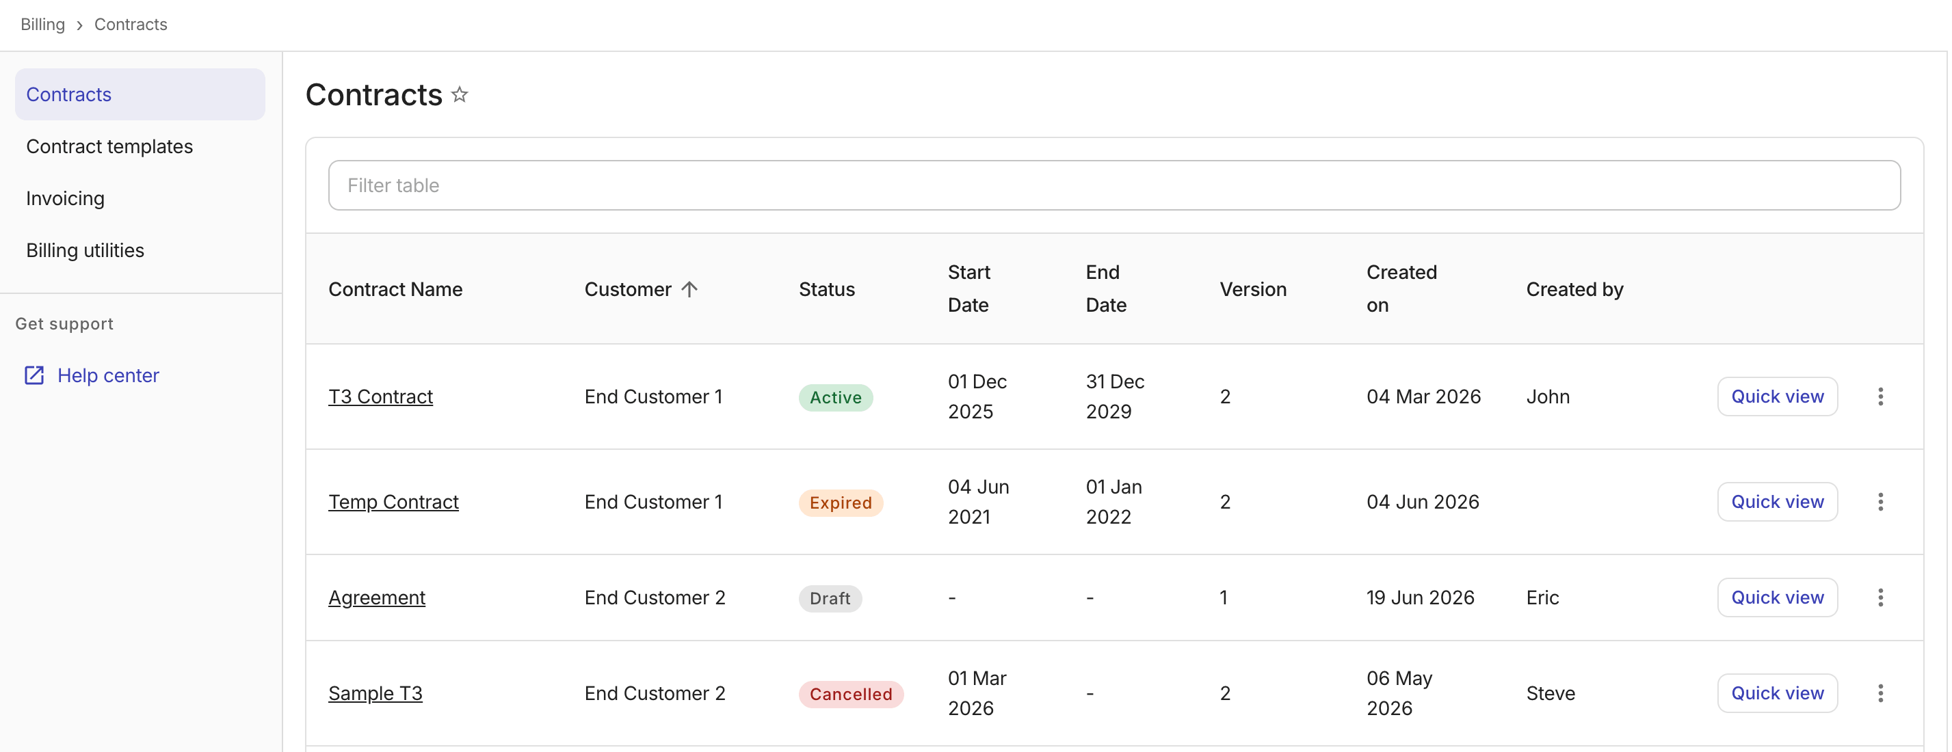Click the Get support heading
This screenshot has height=752, width=1952.
tap(64, 323)
